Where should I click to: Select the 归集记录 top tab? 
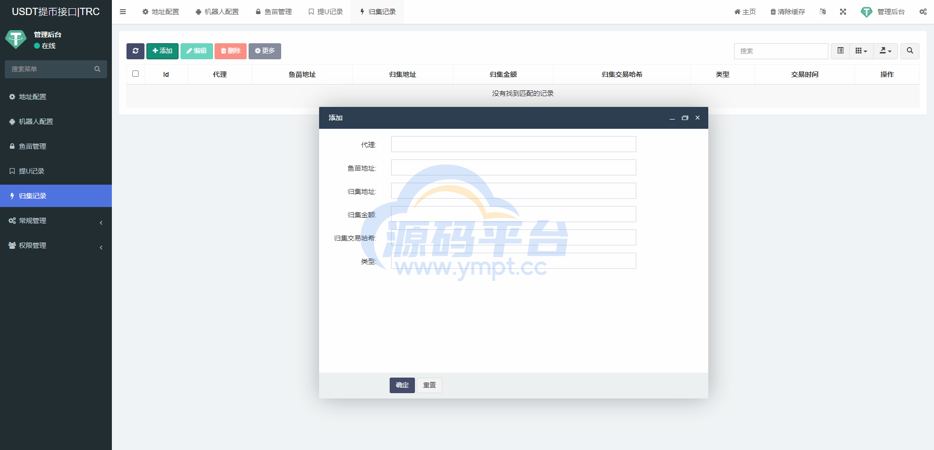coord(377,12)
